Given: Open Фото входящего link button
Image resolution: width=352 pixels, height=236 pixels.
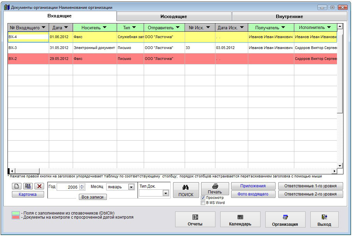Looking at the screenshot, I should [x=253, y=194].
